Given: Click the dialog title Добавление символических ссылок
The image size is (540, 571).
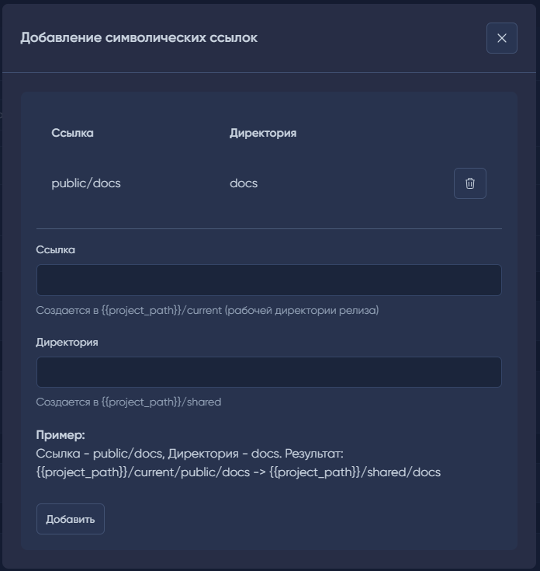Looking at the screenshot, I should point(139,37).
